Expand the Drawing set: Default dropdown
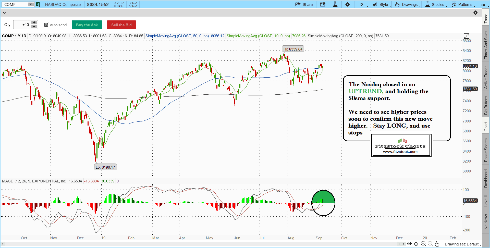The height and width of the screenshot is (248, 490). tap(462, 244)
